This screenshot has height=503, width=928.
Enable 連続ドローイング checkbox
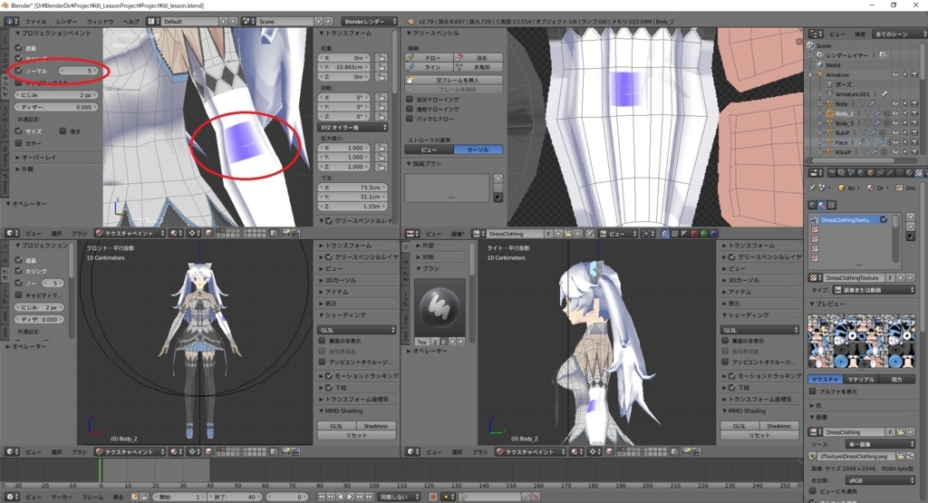[x=410, y=109]
